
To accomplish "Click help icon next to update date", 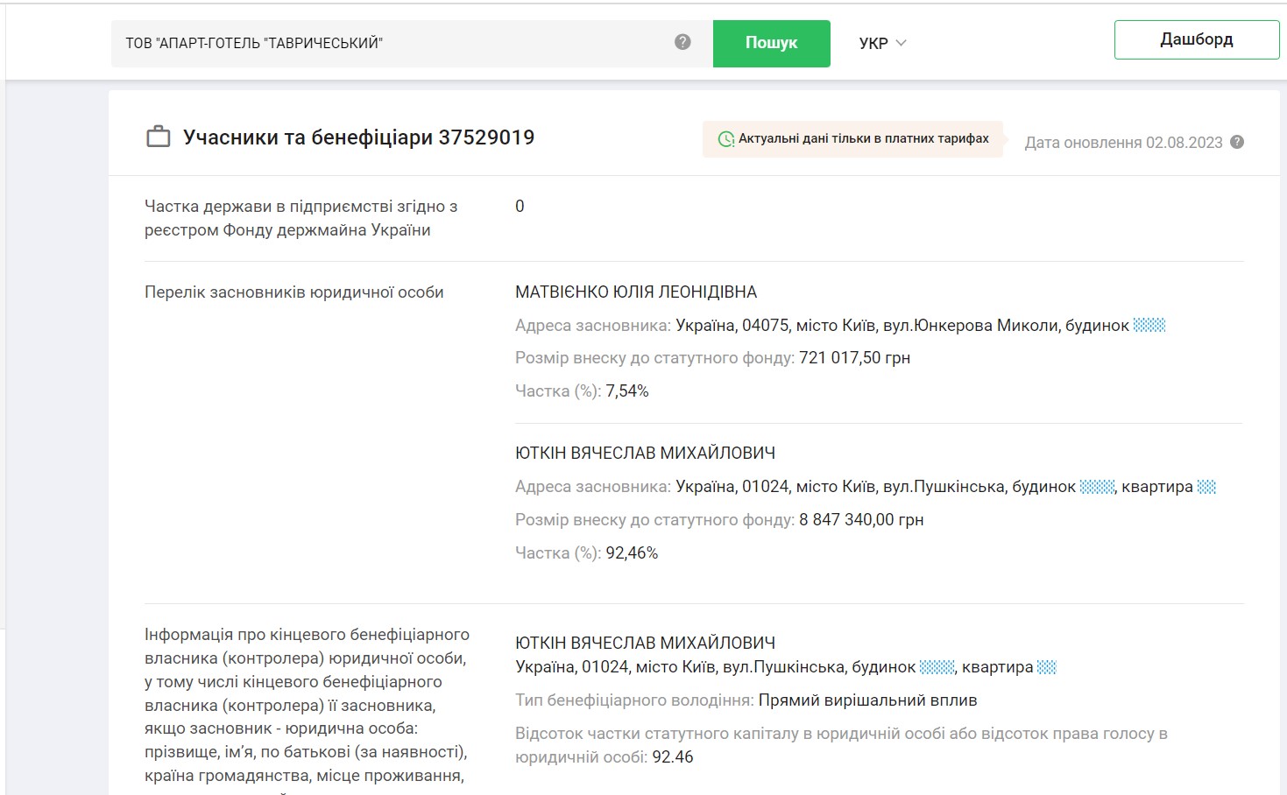I will pos(1237,142).
